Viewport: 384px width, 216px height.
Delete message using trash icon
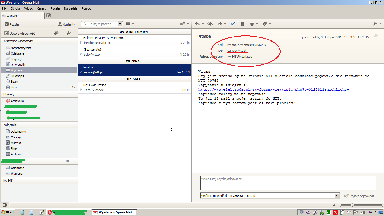(252, 24)
